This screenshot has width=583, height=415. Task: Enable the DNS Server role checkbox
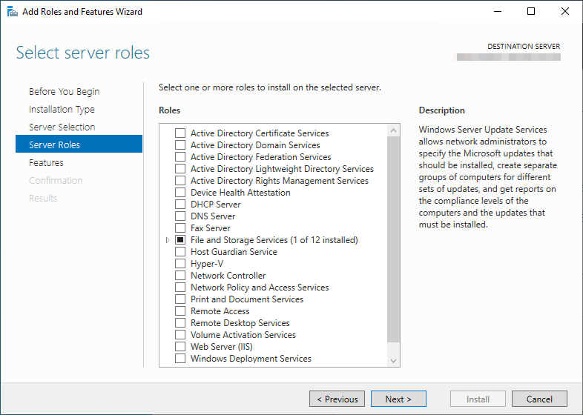180,216
